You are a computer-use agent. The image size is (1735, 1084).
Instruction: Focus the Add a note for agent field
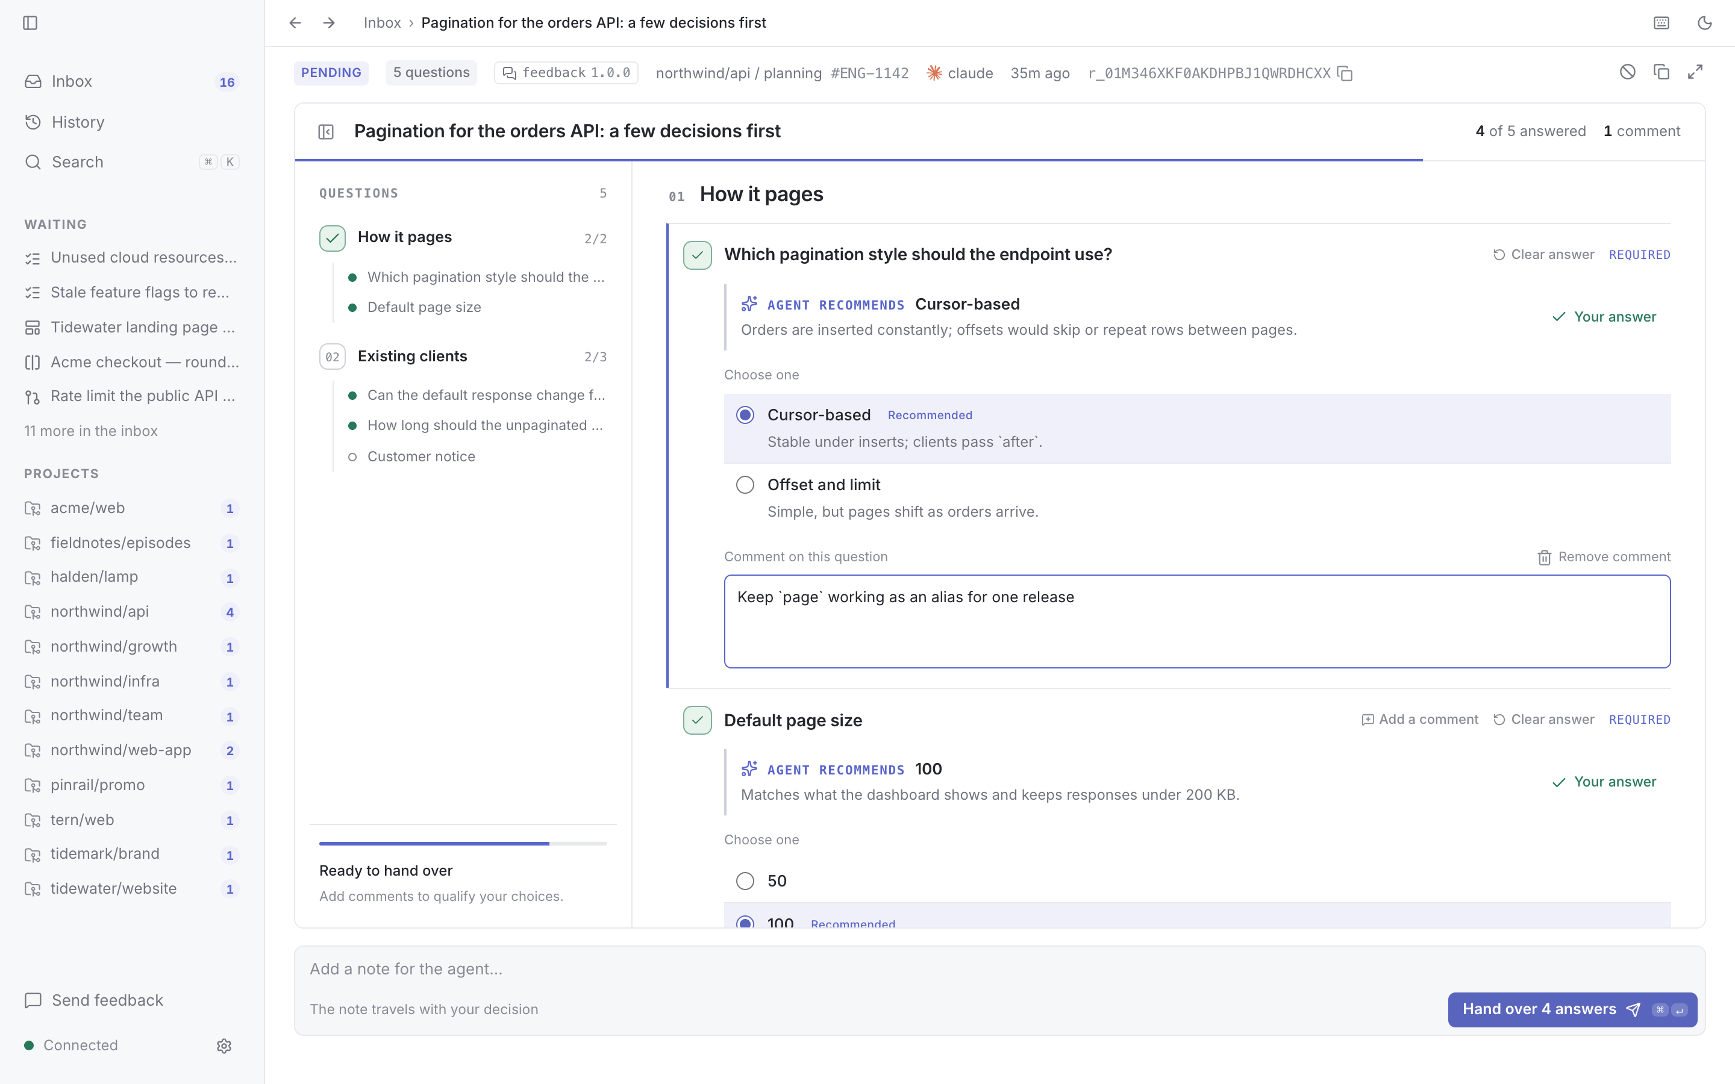coord(999,970)
